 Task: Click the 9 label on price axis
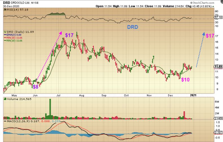217,83
